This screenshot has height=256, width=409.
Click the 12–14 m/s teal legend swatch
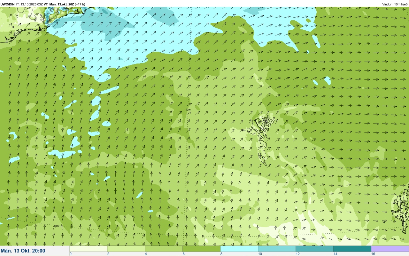click(315, 249)
